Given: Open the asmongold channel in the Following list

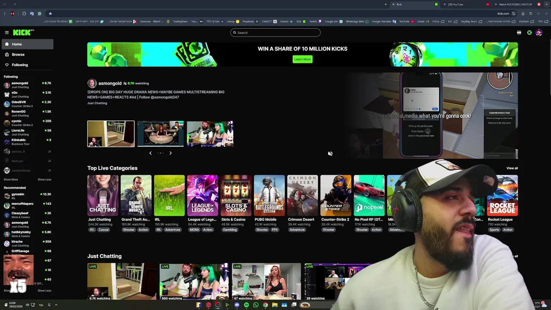Looking at the screenshot, I should point(27,85).
